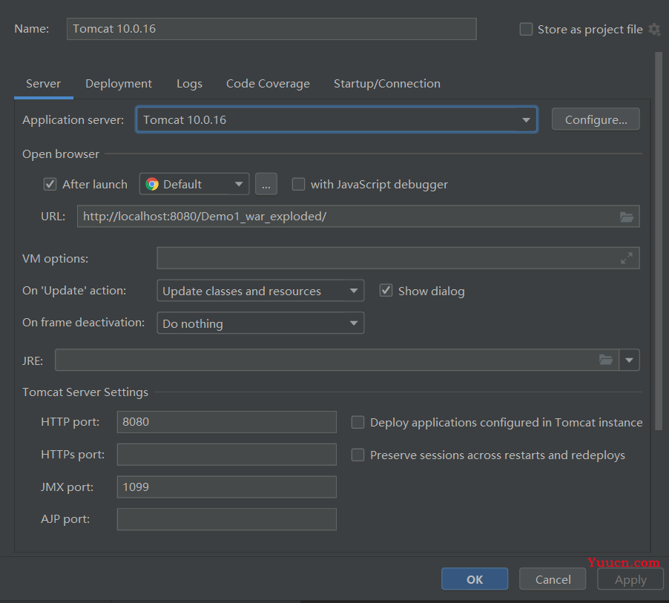
Task: Open the Logs tab
Action: click(x=189, y=84)
